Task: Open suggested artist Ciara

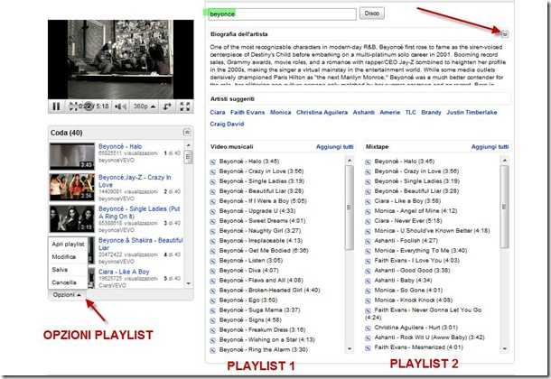Action: tap(218, 112)
